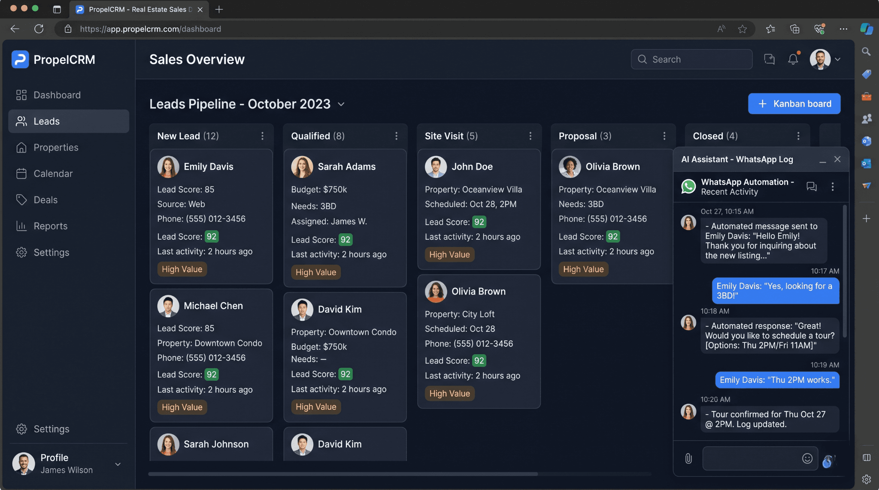Open the Dashboard sidebar item
This screenshot has height=490, width=879.
click(x=69, y=95)
